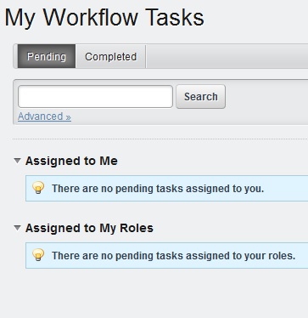This screenshot has width=308, height=318.
Task: Open the Advanced » search link
Action: [44, 116]
